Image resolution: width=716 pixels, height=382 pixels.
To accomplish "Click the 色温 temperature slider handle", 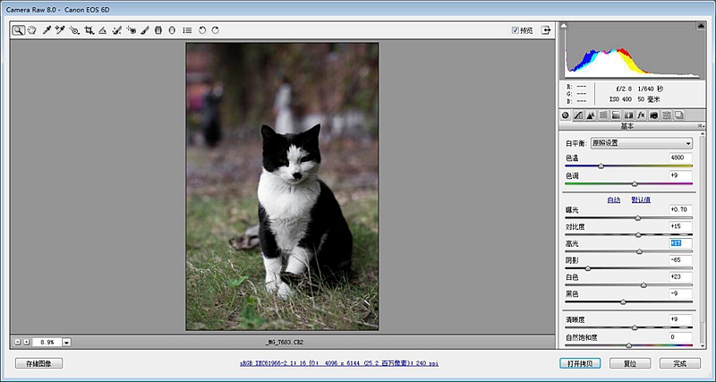I will pos(601,166).
